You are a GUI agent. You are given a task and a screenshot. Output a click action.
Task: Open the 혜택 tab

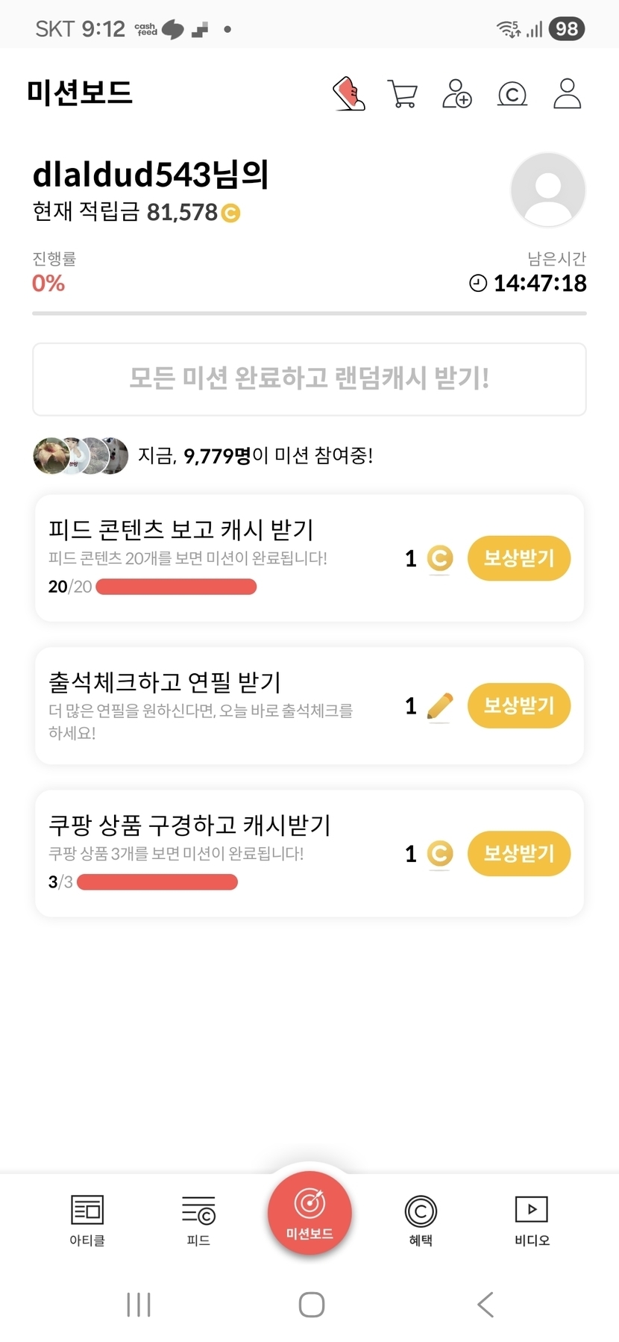click(x=421, y=1219)
